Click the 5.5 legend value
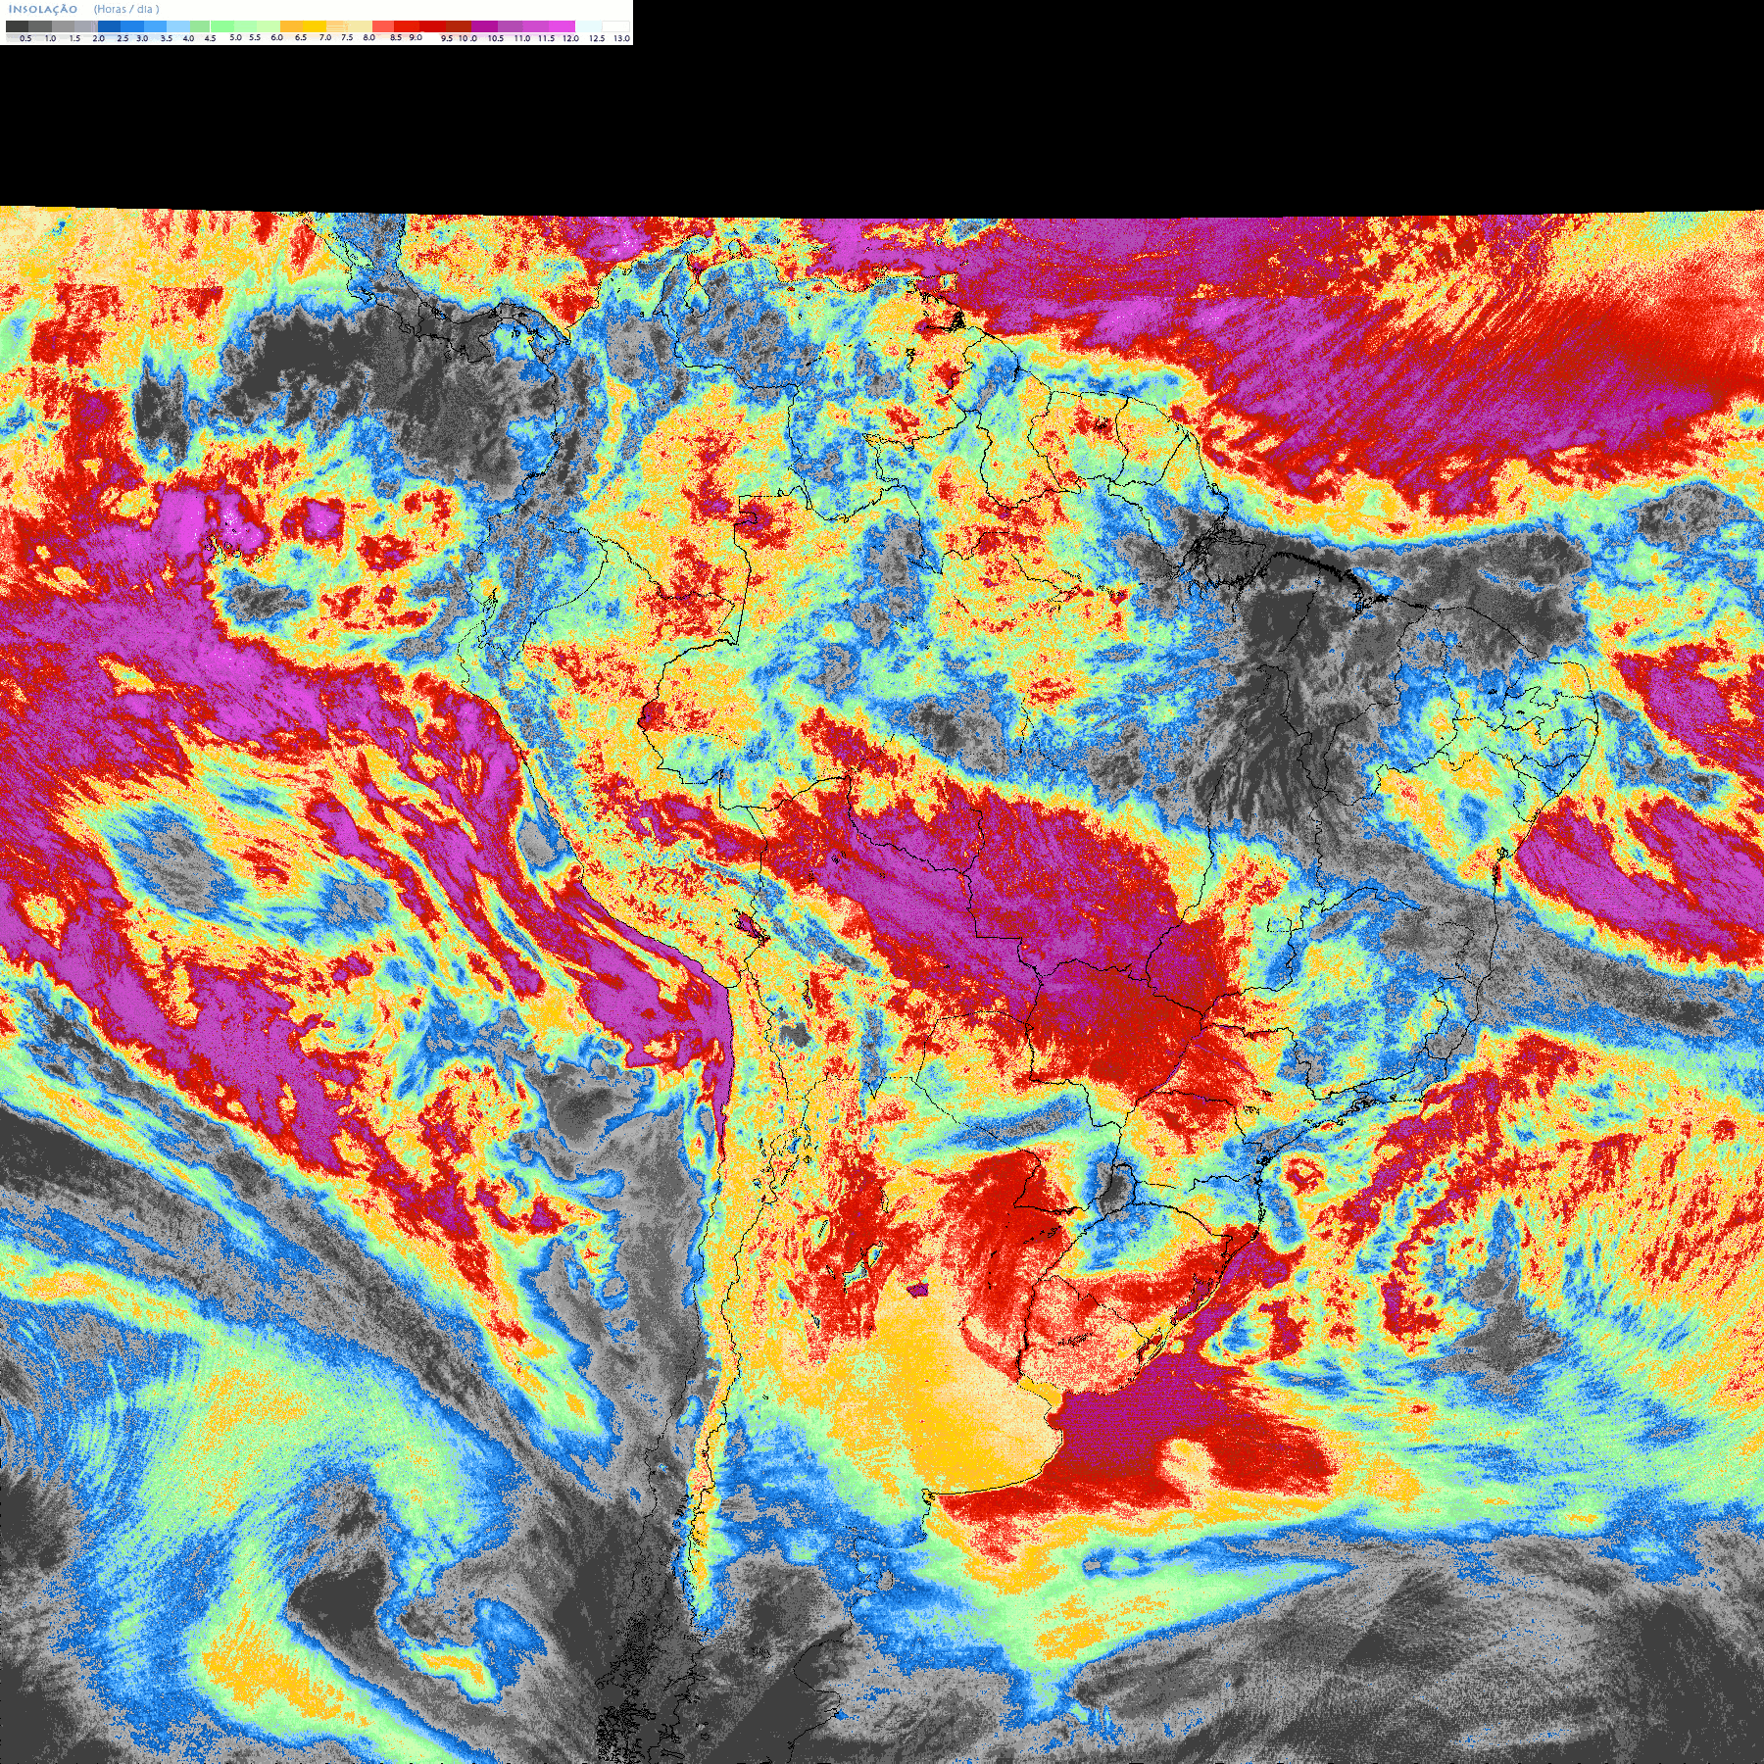The height and width of the screenshot is (1764, 1764). click(255, 37)
